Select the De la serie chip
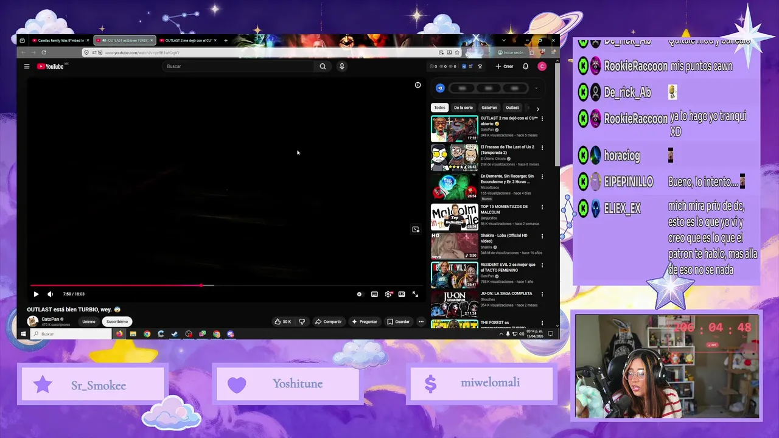This screenshot has height=438, width=779. [x=463, y=108]
